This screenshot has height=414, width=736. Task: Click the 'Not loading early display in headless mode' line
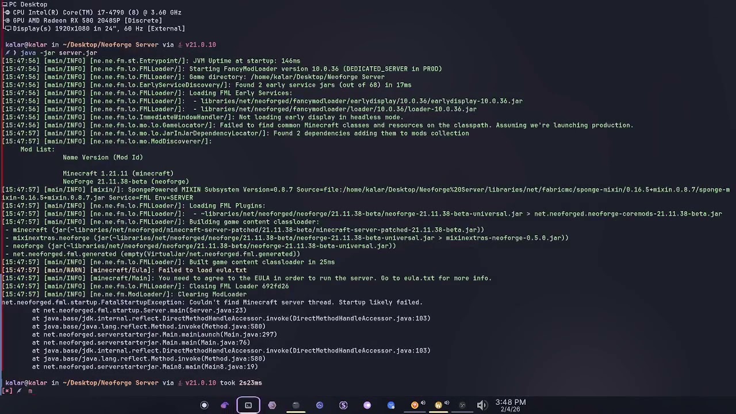click(202, 117)
